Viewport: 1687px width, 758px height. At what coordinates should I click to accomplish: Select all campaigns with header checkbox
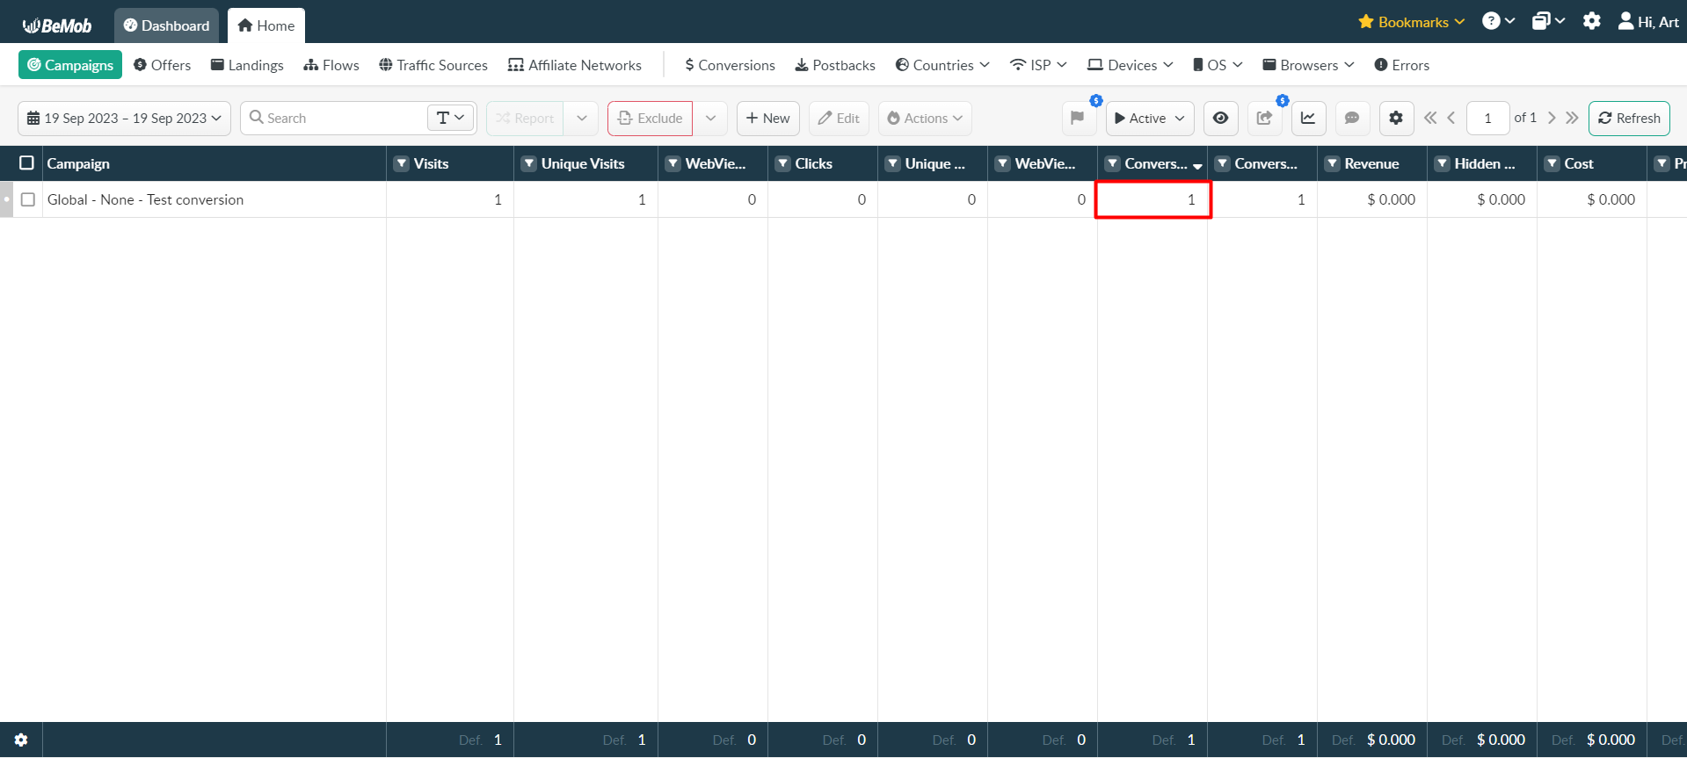click(x=26, y=163)
